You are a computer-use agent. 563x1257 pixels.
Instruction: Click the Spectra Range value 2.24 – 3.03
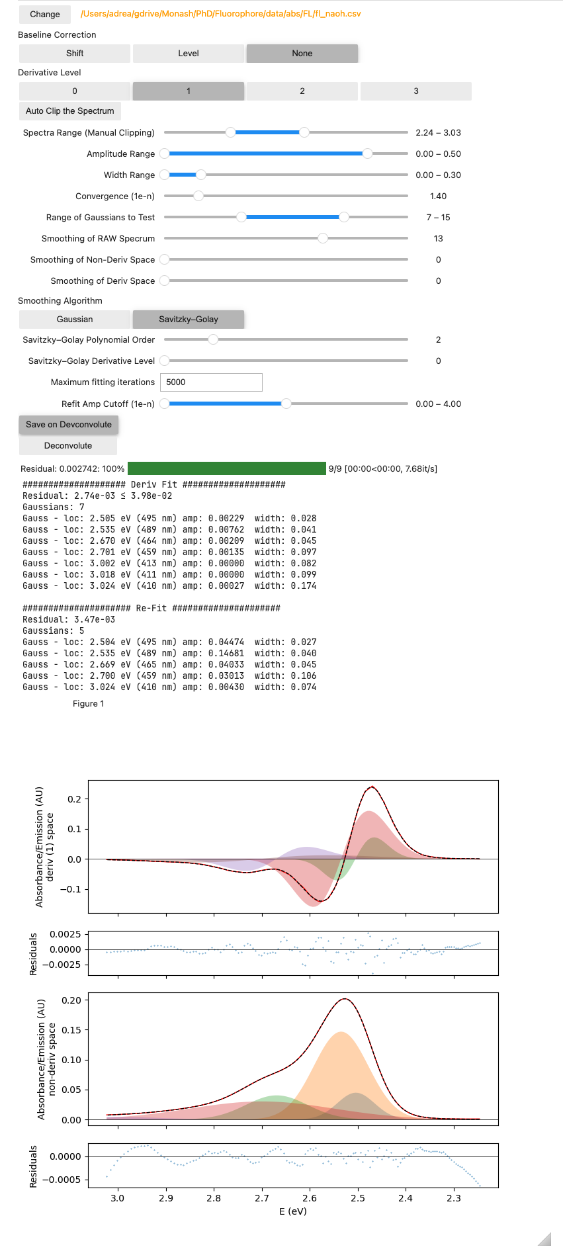pyautogui.click(x=439, y=133)
